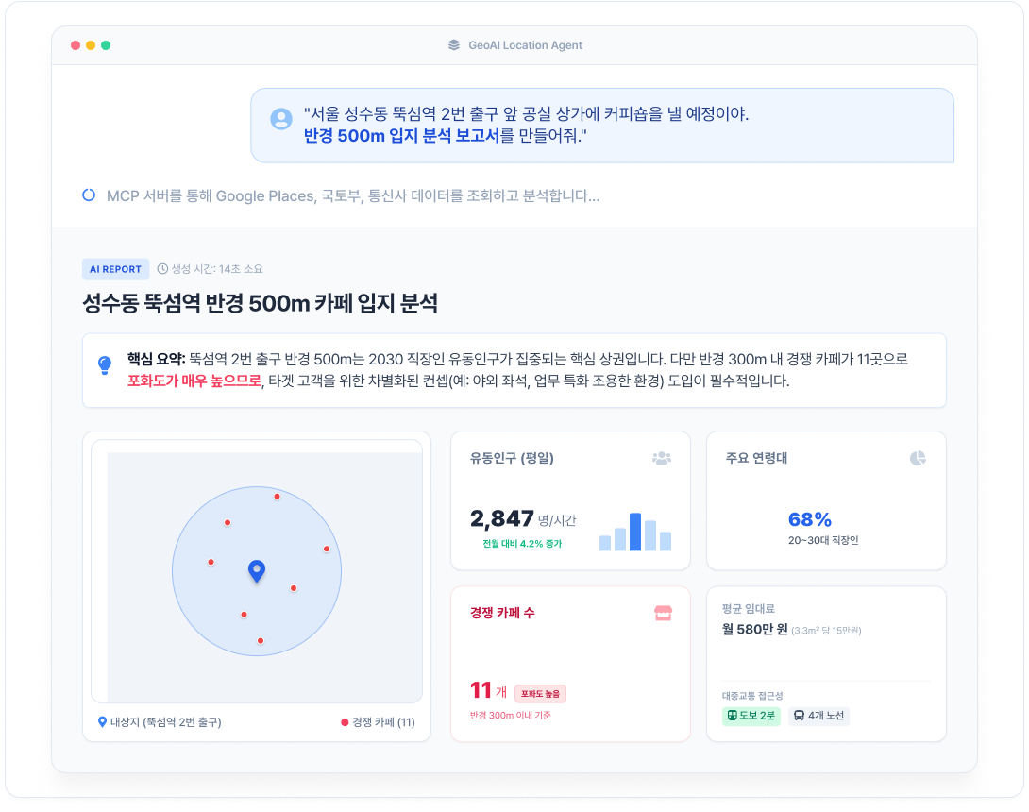
Task: Click the 포화도 높음 badge
Action: click(x=540, y=694)
